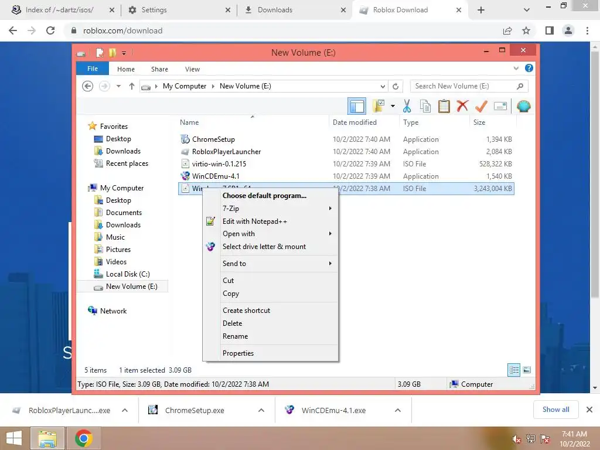Switch to the Share ribbon tab
The image size is (600, 450).
pyautogui.click(x=159, y=69)
